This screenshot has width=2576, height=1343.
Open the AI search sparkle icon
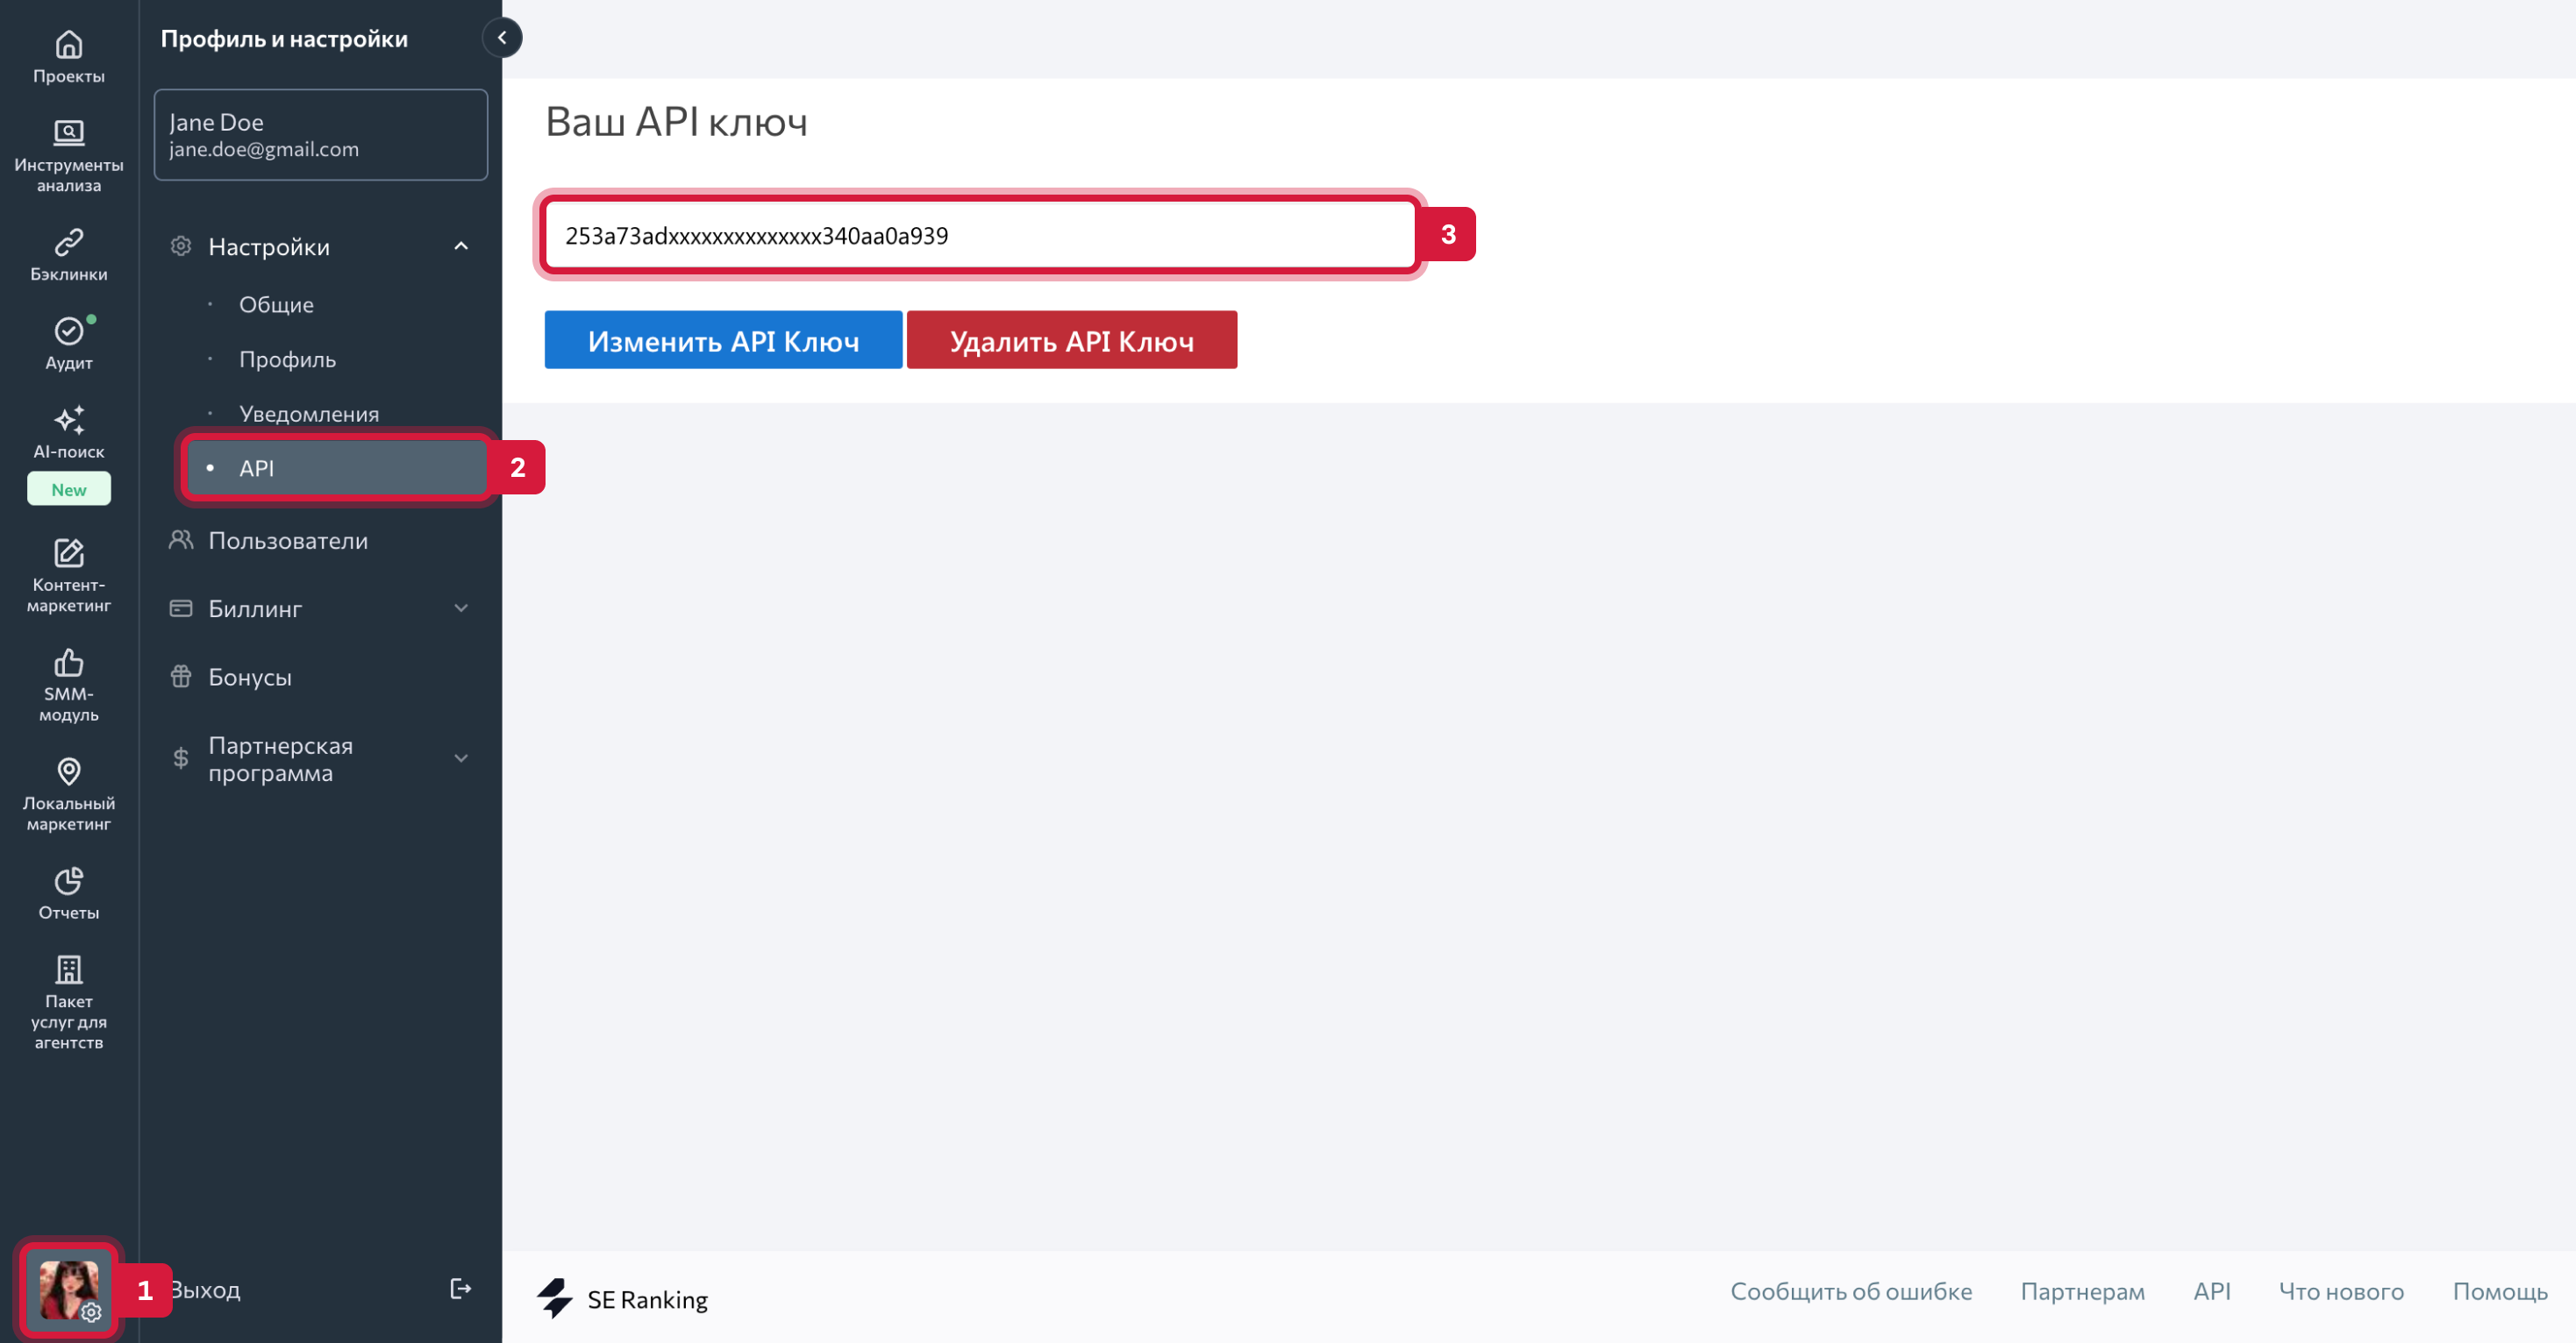(x=68, y=420)
